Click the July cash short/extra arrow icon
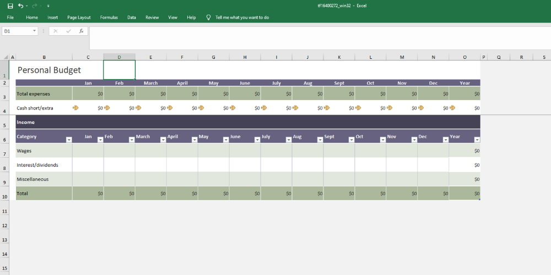Screen dimensions: 551x275 point(264,108)
